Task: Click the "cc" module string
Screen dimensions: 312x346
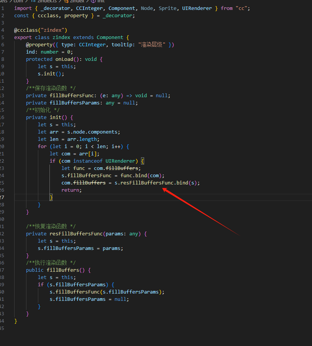Action: 241,8
